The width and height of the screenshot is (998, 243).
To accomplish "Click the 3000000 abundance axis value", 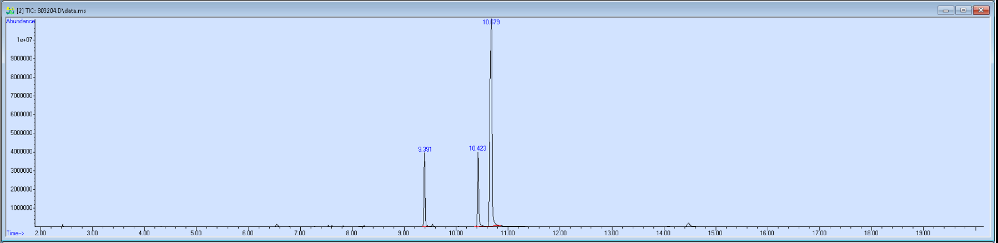I will 22,171.
